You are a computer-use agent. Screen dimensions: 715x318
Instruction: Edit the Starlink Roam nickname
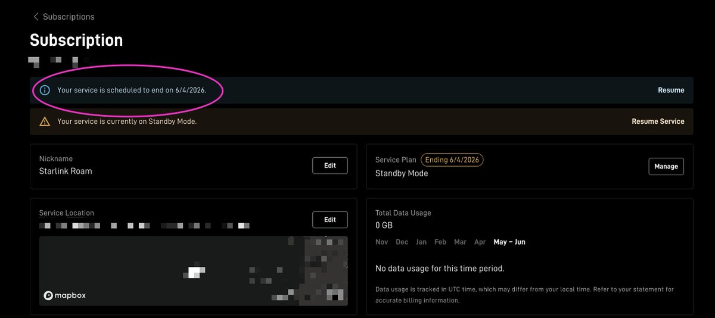pos(330,166)
